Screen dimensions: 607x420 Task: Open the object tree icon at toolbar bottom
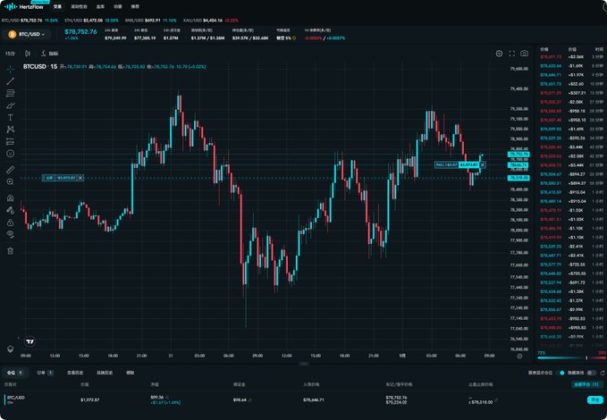pos(11,349)
